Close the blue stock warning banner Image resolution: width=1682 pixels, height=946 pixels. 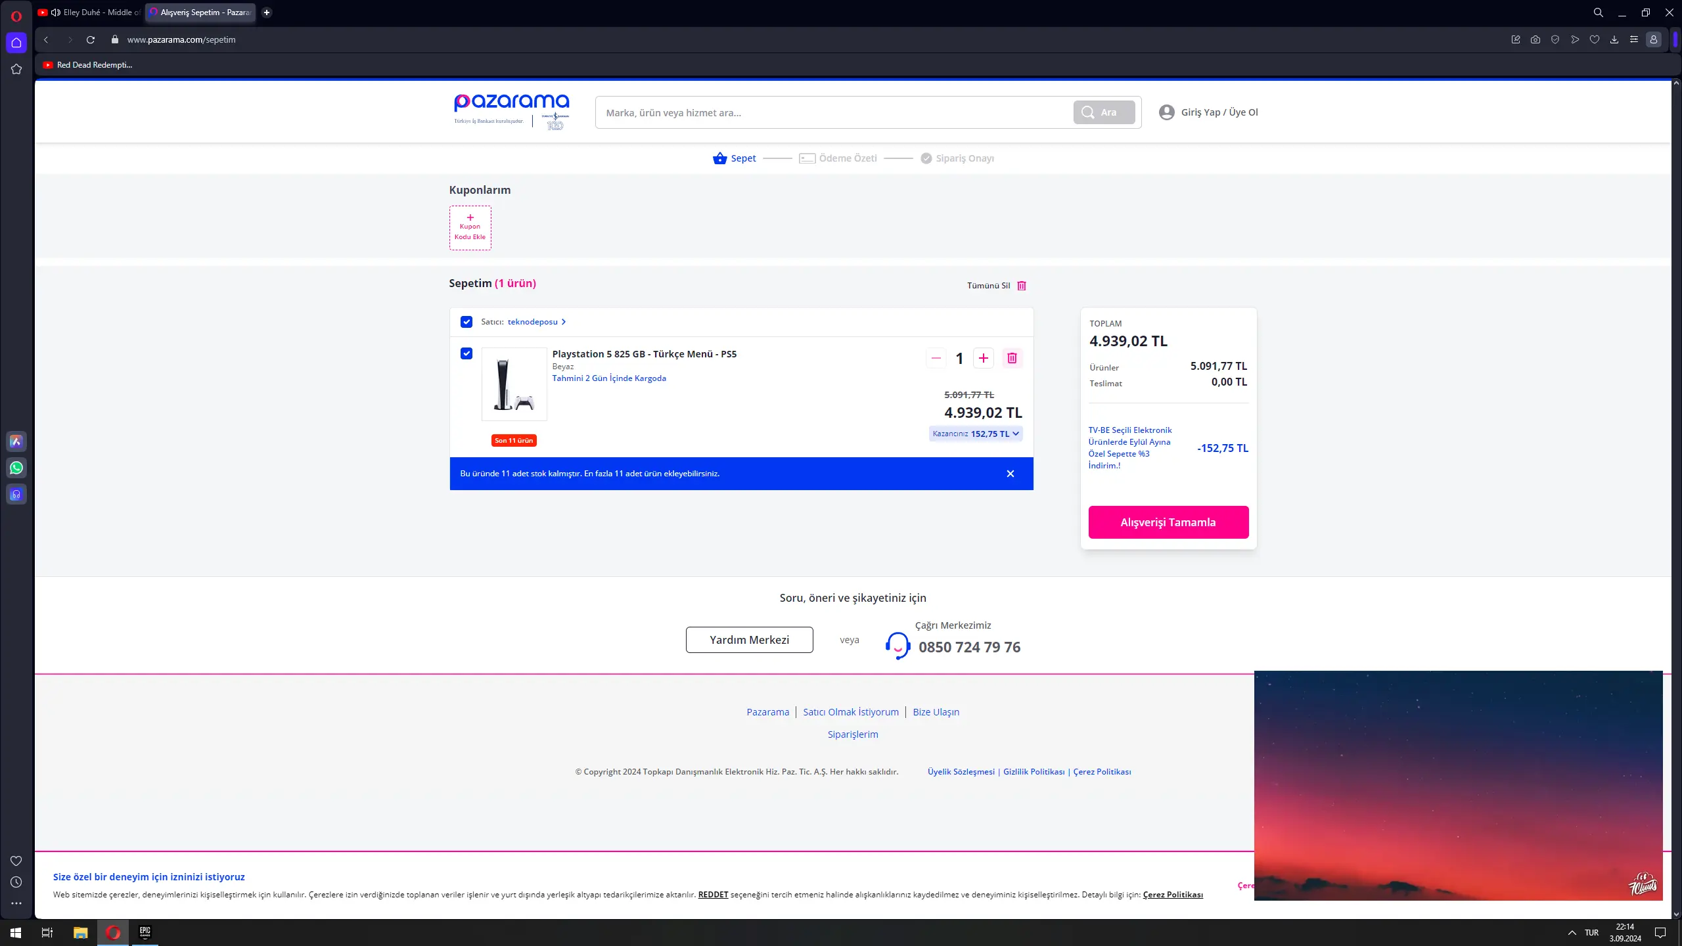(x=1011, y=474)
